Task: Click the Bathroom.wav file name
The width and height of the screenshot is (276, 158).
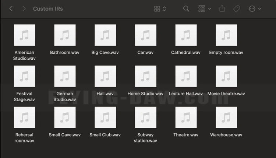Action: coord(65,53)
